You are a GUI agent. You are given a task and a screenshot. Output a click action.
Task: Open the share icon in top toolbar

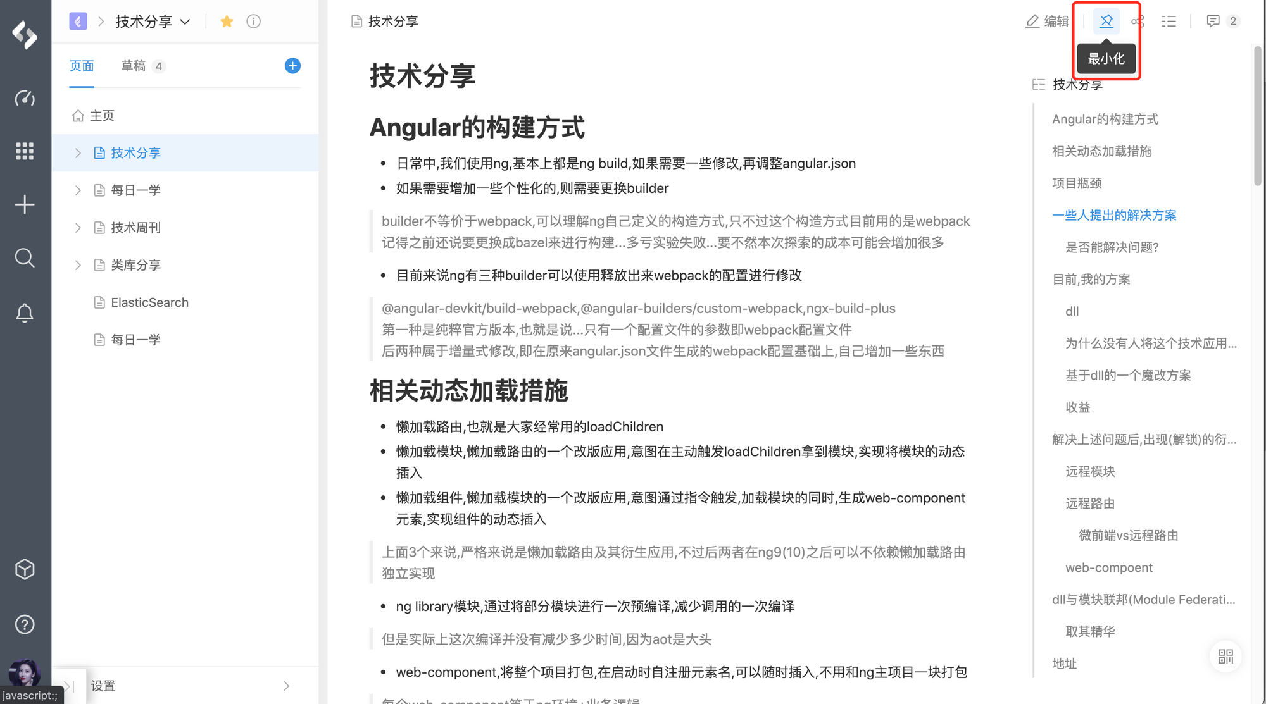pyautogui.click(x=1138, y=22)
